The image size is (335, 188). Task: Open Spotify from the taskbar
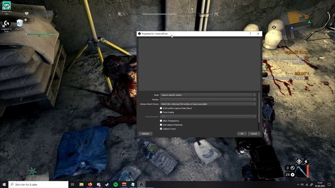(116, 184)
